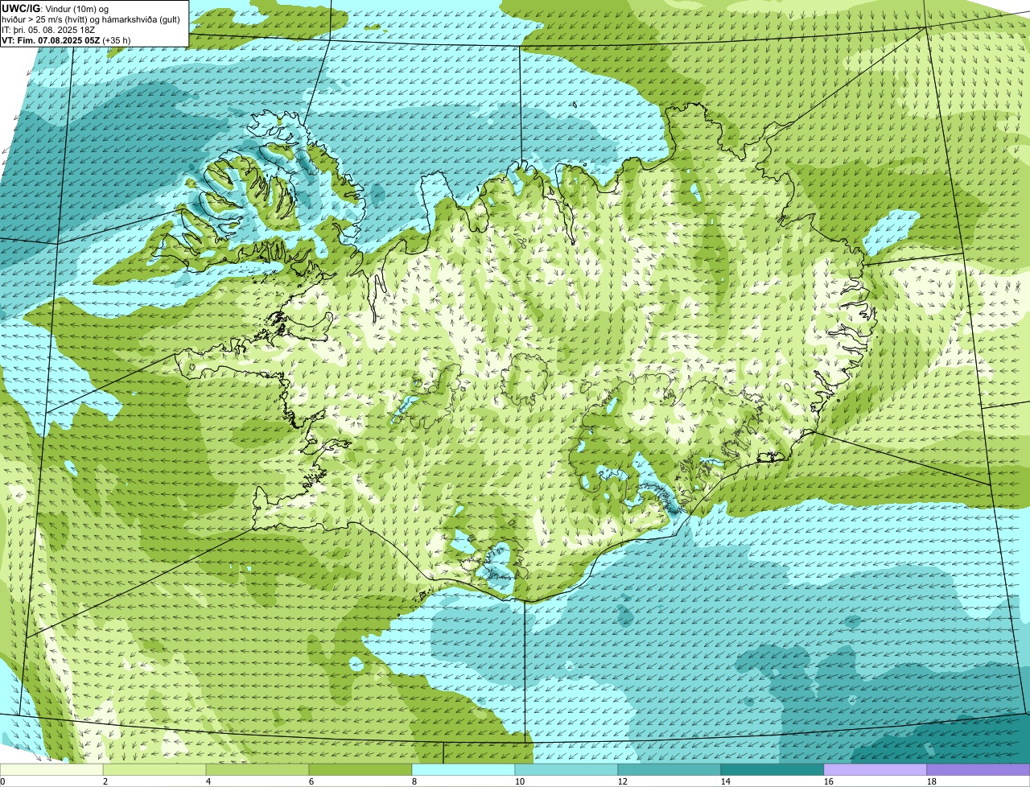
Task: Pick the 12–14 m/s teal legend swatch
Action: [669, 770]
